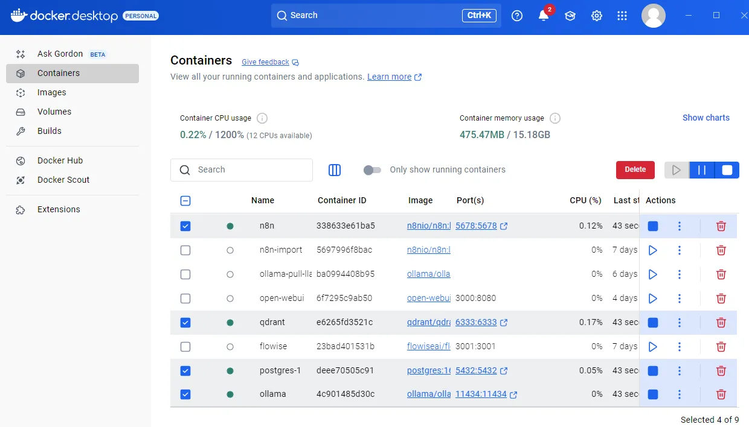This screenshot has height=427, width=749.
Task: Open the notifications bell icon
Action: coord(544,16)
